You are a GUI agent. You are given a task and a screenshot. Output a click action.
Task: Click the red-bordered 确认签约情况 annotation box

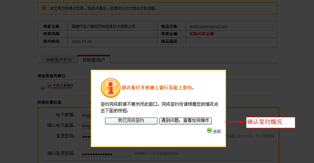270,122
